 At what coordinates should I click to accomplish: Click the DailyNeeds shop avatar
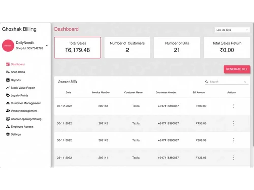pos(8,46)
